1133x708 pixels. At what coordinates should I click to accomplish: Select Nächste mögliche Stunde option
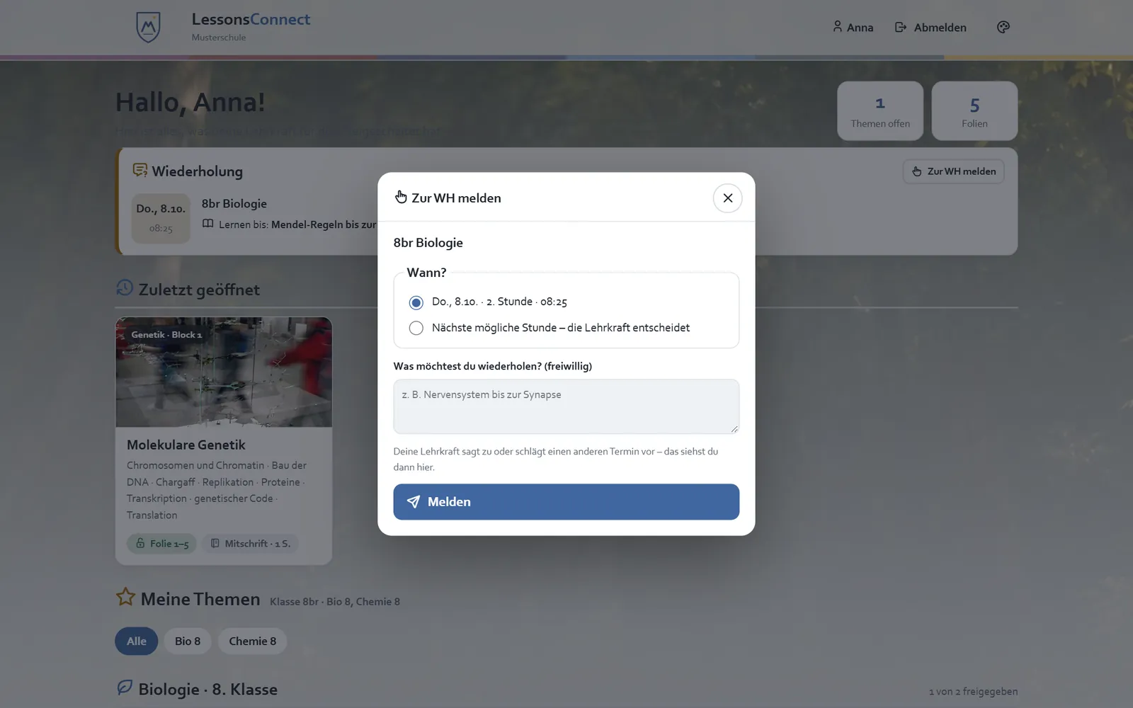coord(550,328)
